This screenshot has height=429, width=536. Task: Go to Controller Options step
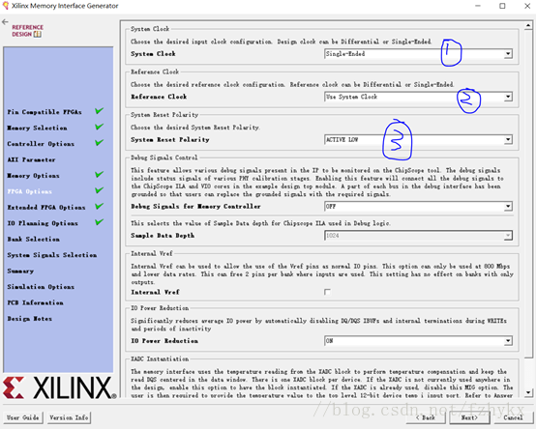tap(41, 144)
